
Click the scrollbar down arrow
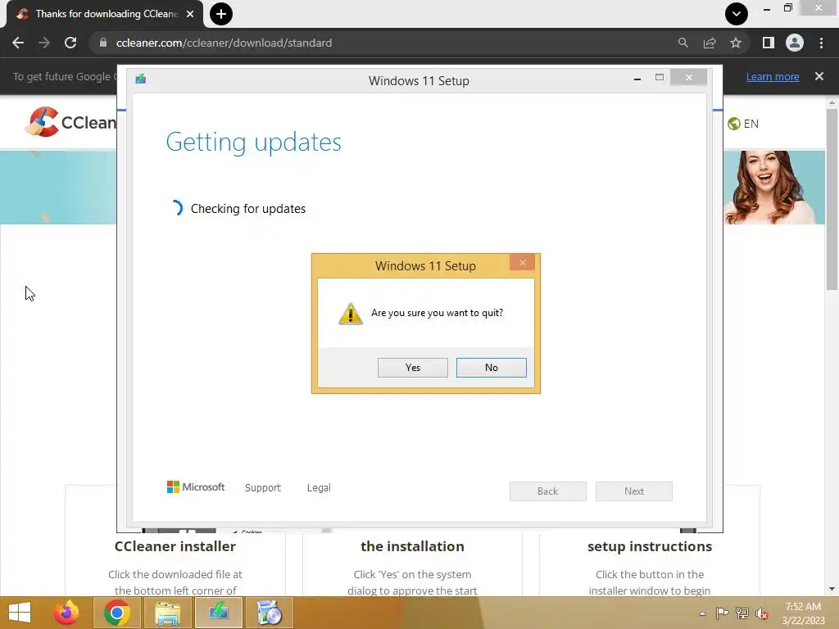tap(832, 589)
